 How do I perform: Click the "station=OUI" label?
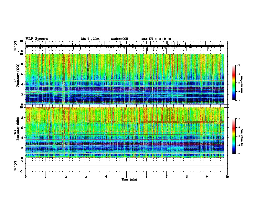coord(120,39)
